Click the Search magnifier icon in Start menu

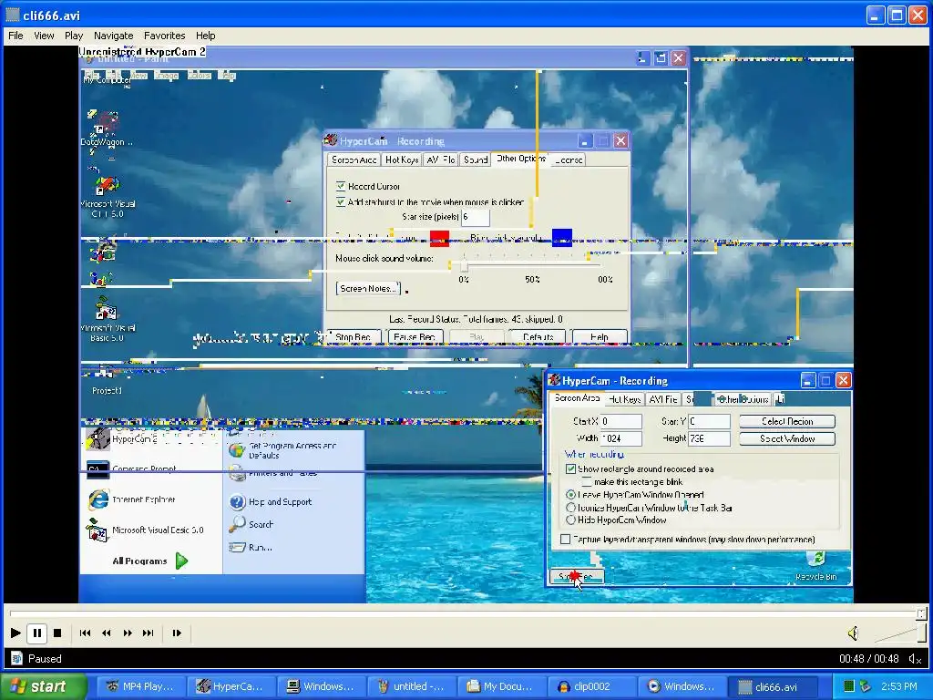pos(238,524)
